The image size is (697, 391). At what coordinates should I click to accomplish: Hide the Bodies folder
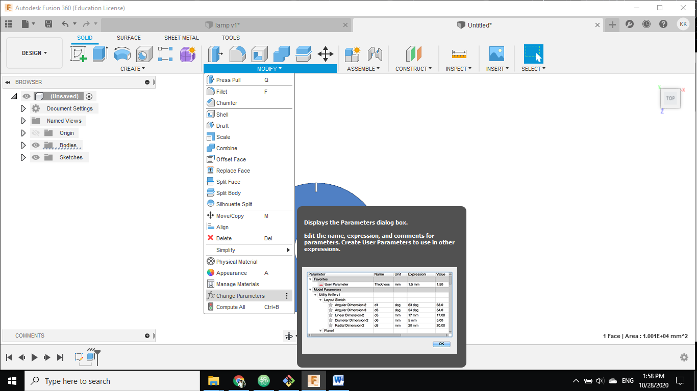(36, 145)
